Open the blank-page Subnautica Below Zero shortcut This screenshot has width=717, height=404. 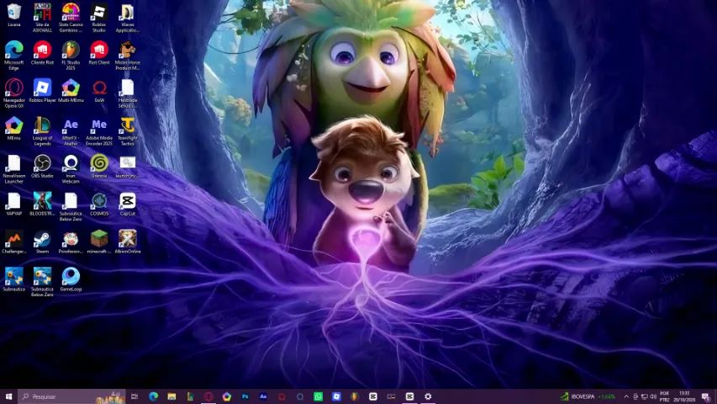coord(71,207)
